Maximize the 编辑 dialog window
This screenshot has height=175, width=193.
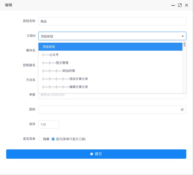pos(180,5)
